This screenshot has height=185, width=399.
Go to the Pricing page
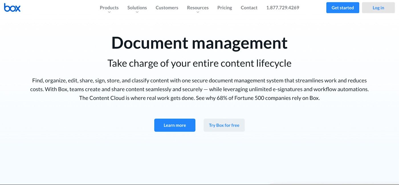pyautogui.click(x=225, y=8)
